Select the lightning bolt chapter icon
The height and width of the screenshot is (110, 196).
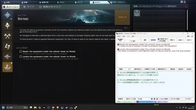pyautogui.click(x=7, y=47)
